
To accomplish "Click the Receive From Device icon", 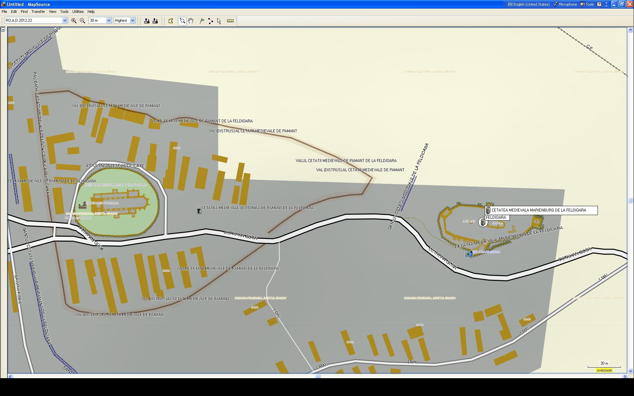I will point(155,21).
